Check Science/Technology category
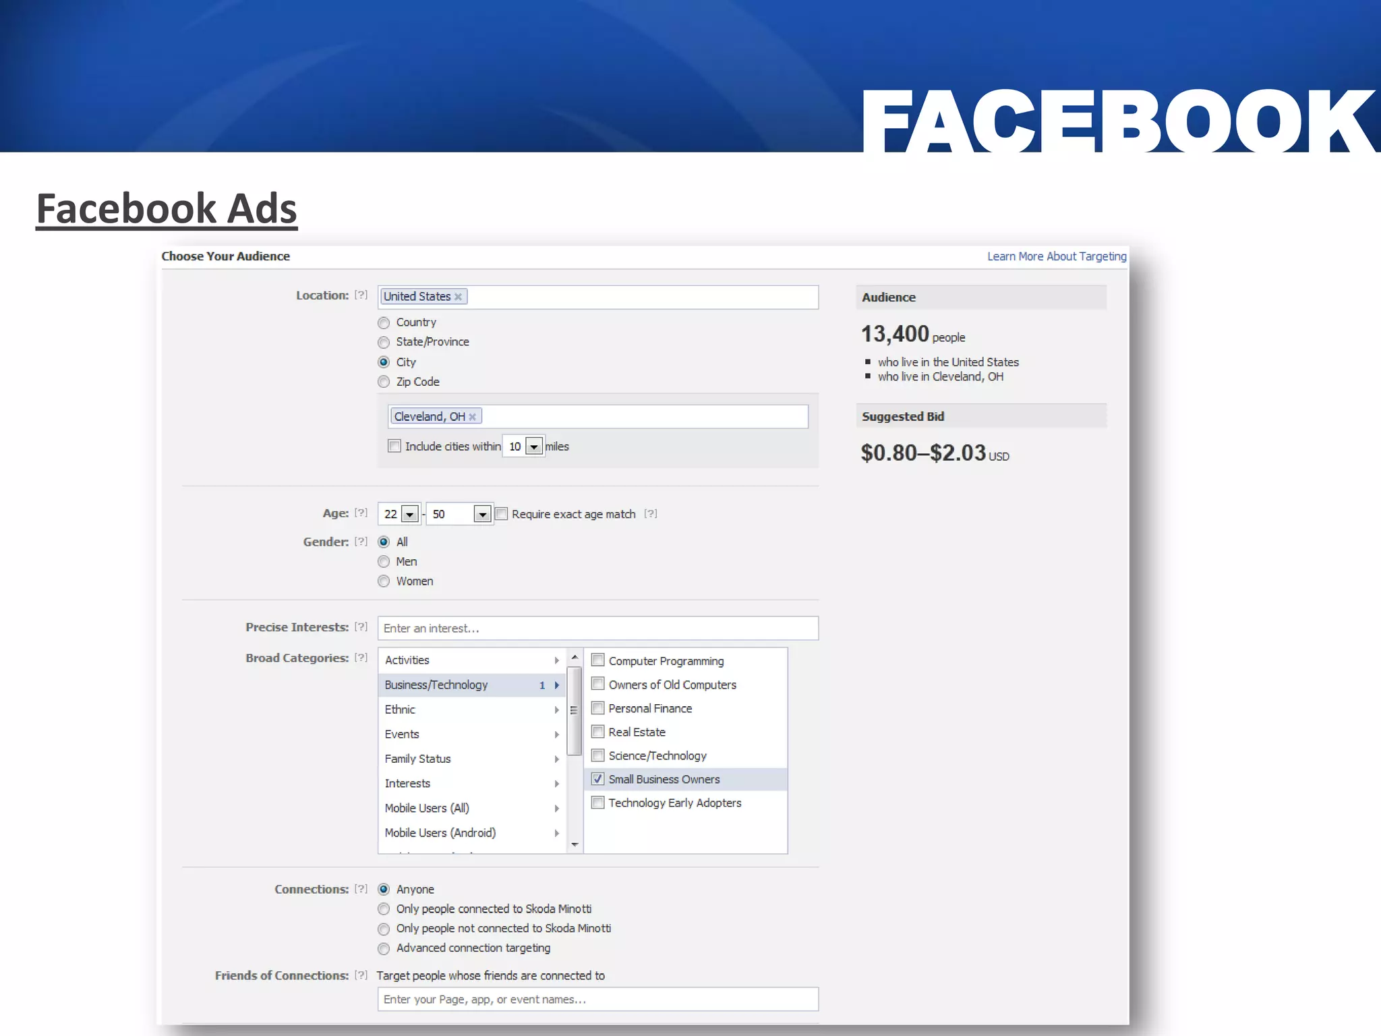This screenshot has width=1381, height=1036. 597,755
